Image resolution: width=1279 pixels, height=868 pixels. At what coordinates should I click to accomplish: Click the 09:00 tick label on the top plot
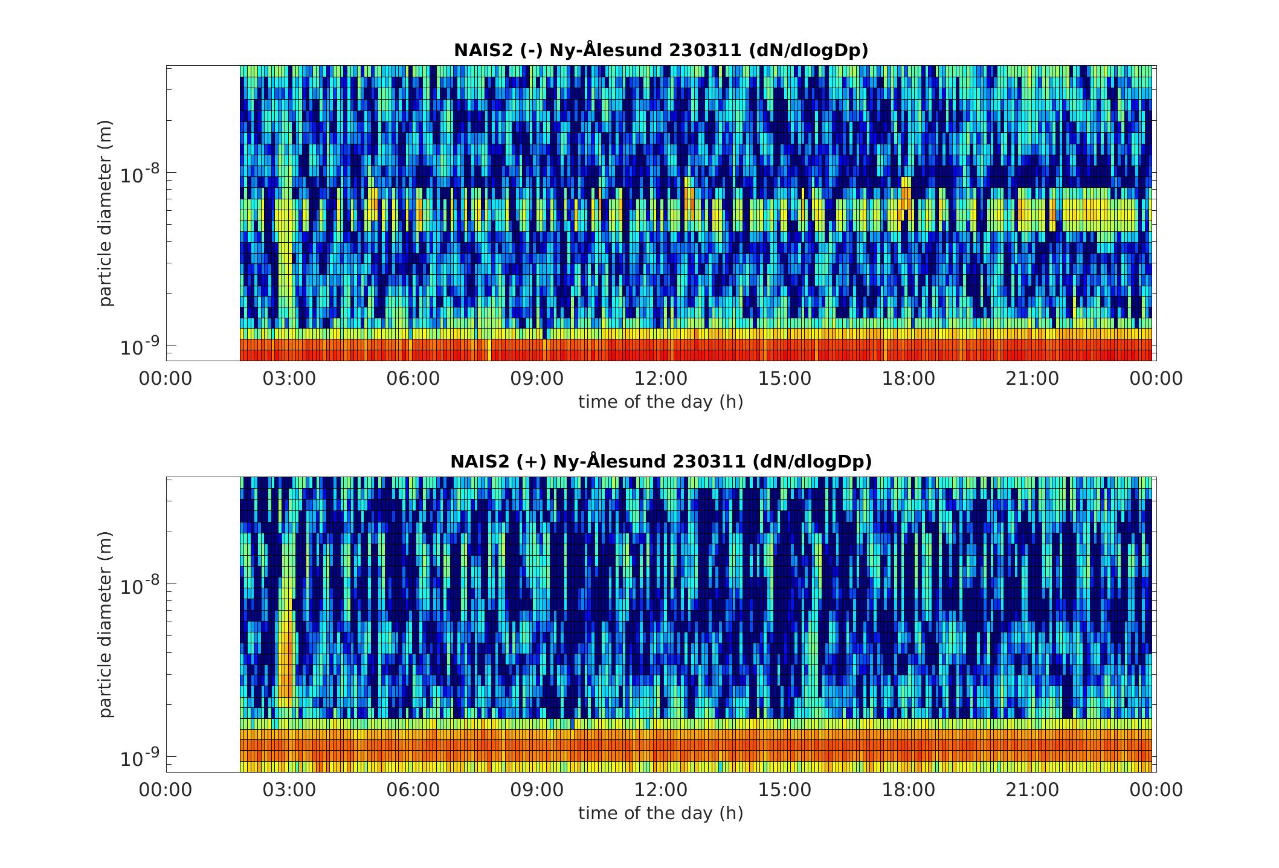pos(537,379)
